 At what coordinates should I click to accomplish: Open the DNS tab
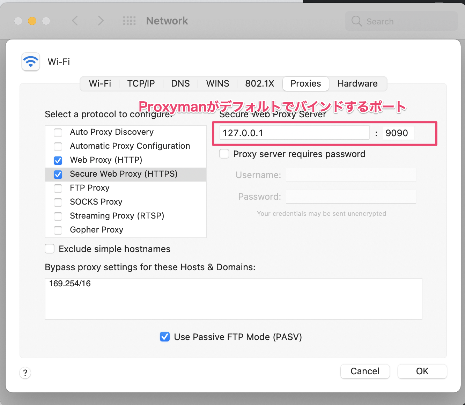point(180,83)
